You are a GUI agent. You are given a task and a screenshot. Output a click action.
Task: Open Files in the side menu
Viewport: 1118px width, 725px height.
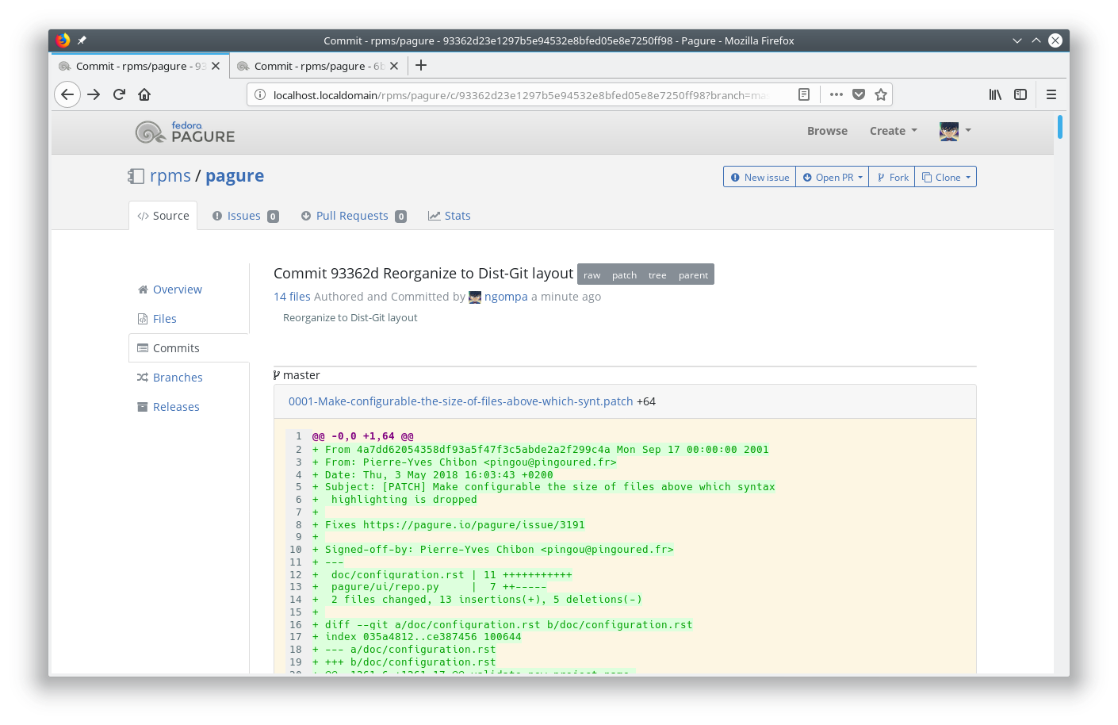click(157, 319)
